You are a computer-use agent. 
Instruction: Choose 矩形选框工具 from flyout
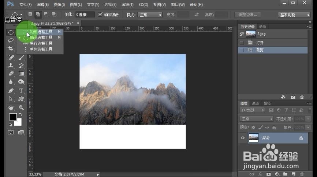(40, 32)
